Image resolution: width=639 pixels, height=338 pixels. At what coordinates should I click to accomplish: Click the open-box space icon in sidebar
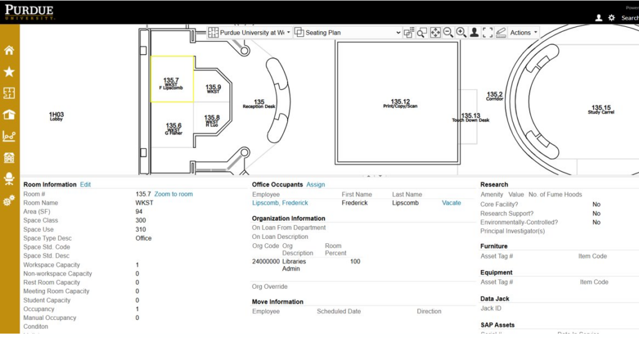[9, 114]
